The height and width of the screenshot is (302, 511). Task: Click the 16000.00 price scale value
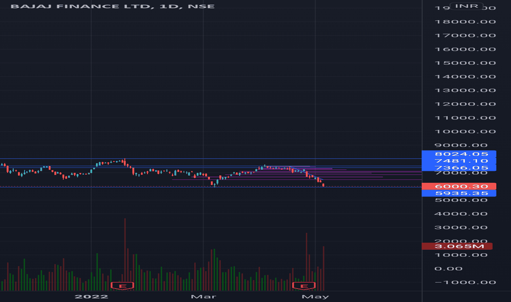(465, 49)
